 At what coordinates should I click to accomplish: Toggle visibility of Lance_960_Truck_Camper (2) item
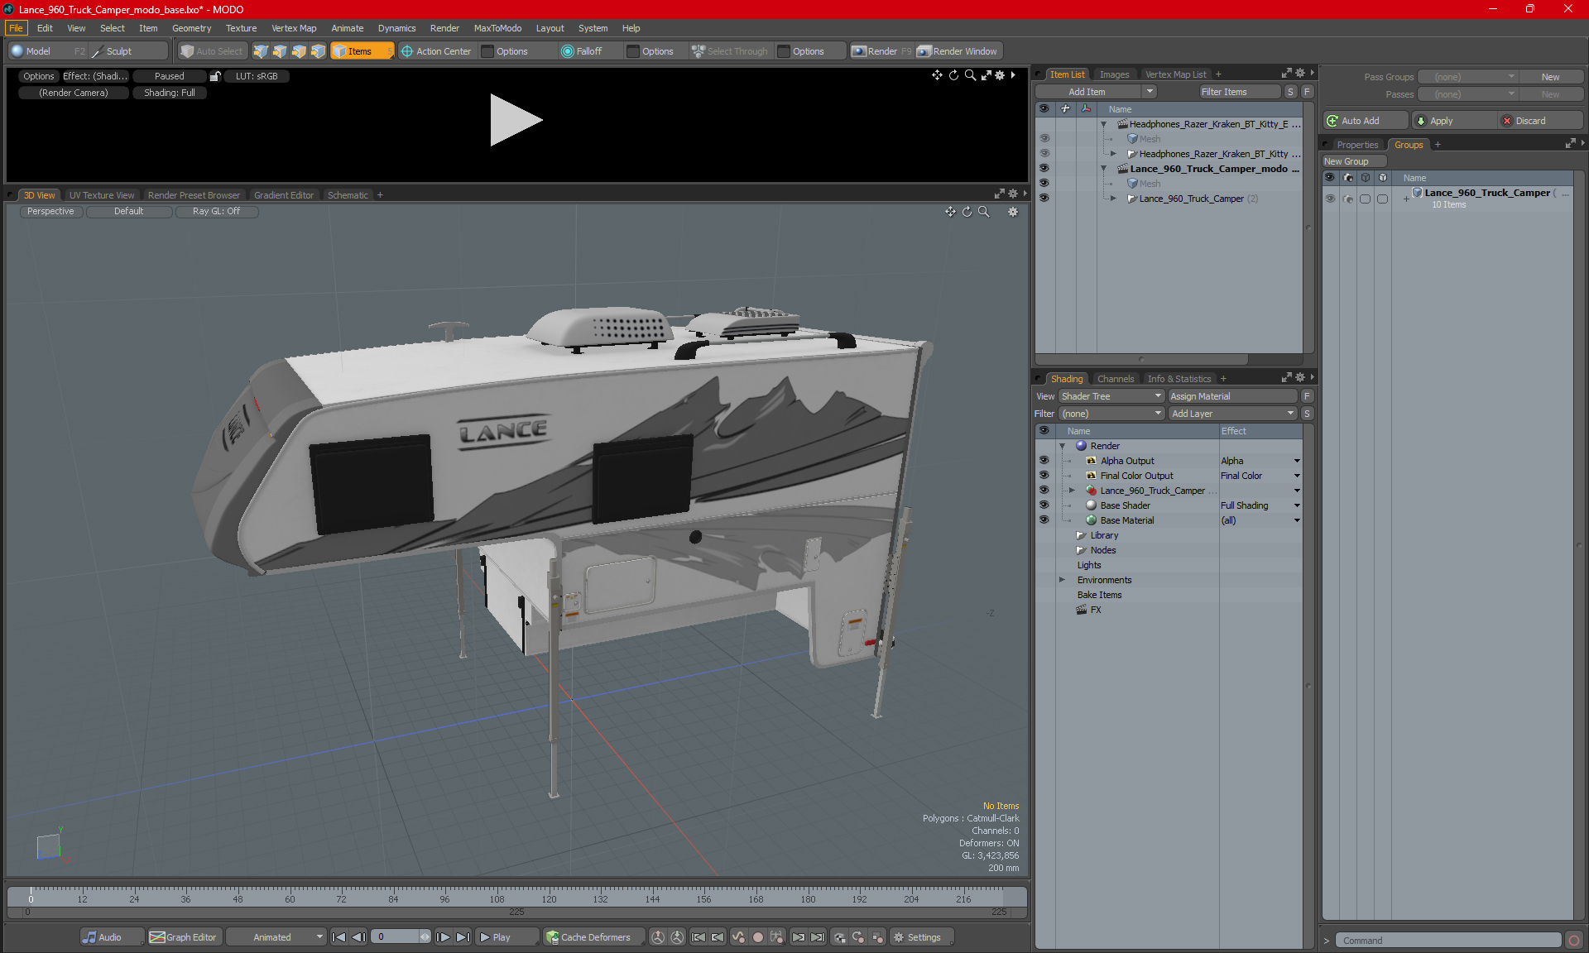pos(1044,199)
